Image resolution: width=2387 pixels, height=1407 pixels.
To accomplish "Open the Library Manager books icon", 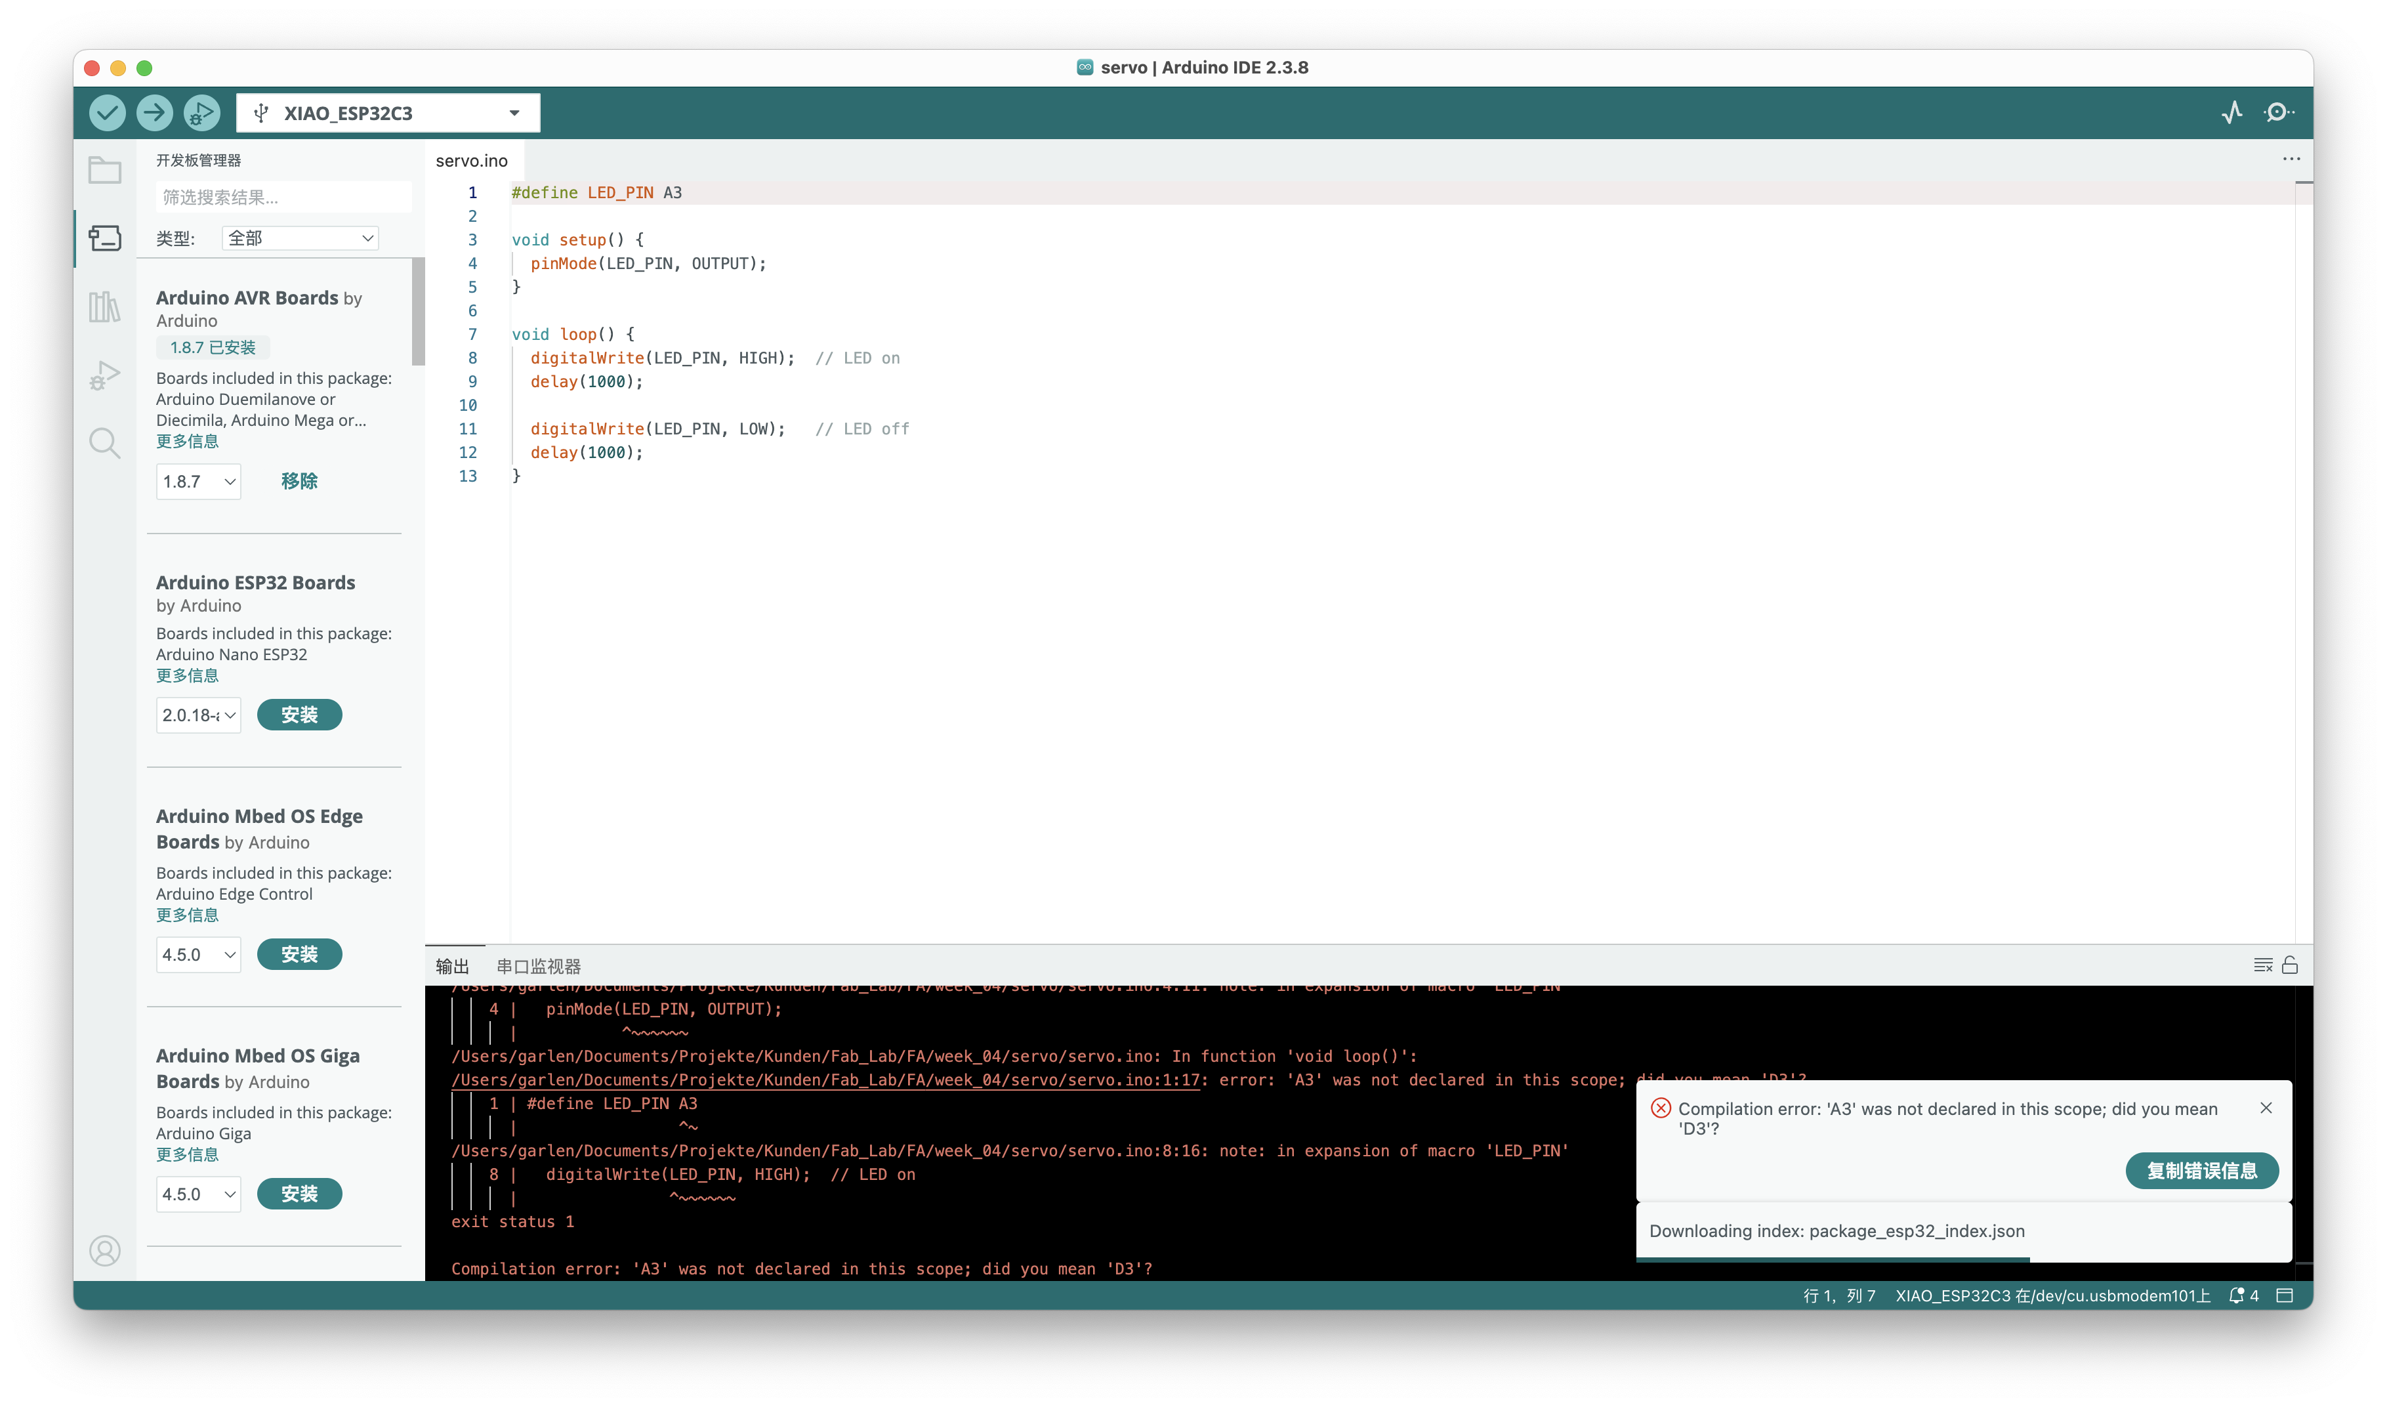I will click(x=104, y=306).
